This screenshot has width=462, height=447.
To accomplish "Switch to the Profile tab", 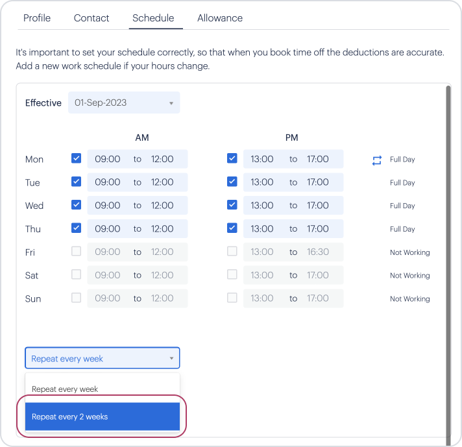I will pyautogui.click(x=37, y=18).
